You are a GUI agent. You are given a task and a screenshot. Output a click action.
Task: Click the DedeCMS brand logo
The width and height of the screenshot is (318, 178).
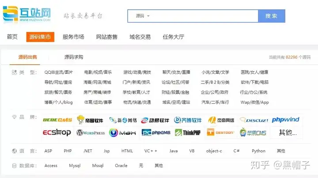[57, 120]
